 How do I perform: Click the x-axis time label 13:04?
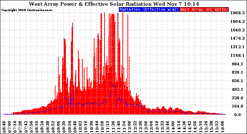point(151,127)
